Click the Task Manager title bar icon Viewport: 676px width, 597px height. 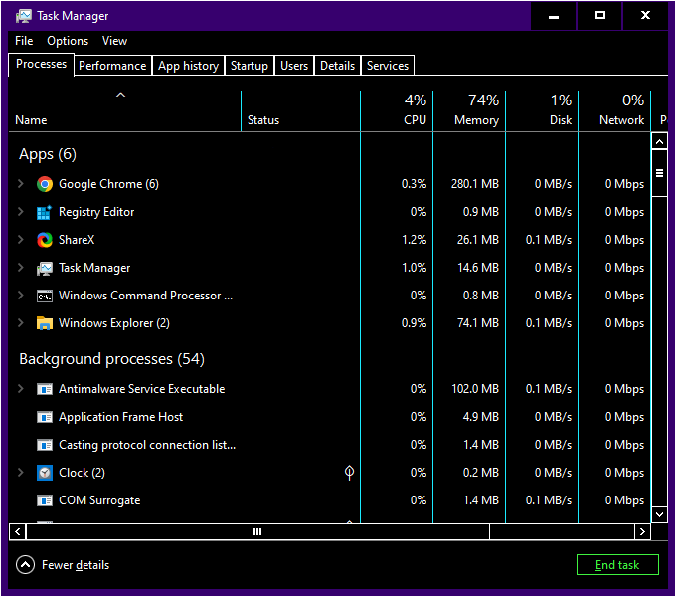click(x=24, y=16)
